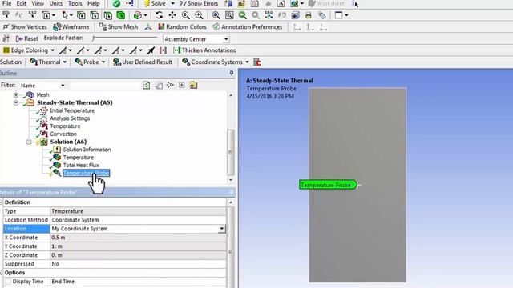Expand the Mesh tree node
The image size is (513, 288).
point(16,94)
